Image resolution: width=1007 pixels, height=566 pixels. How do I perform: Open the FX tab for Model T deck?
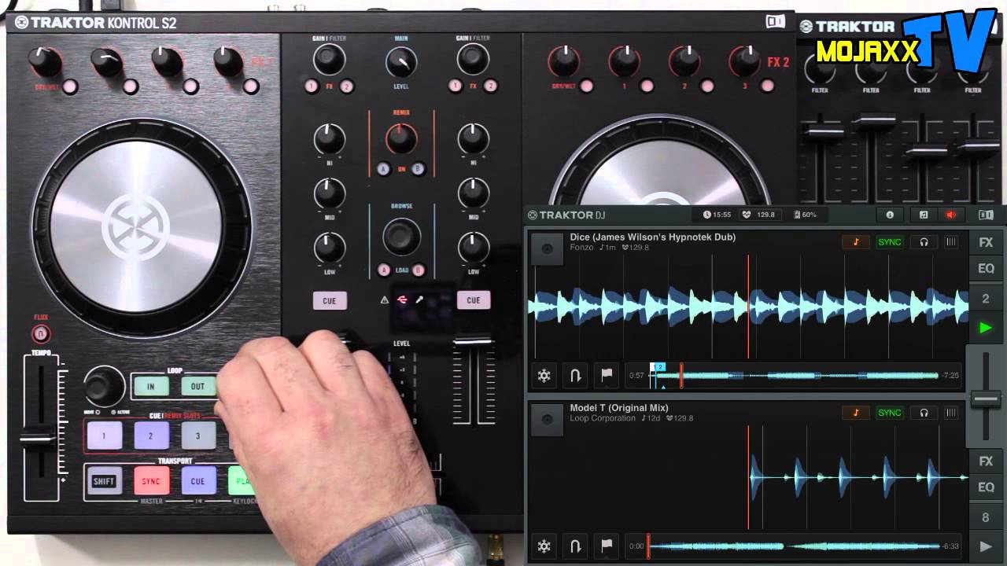[986, 461]
